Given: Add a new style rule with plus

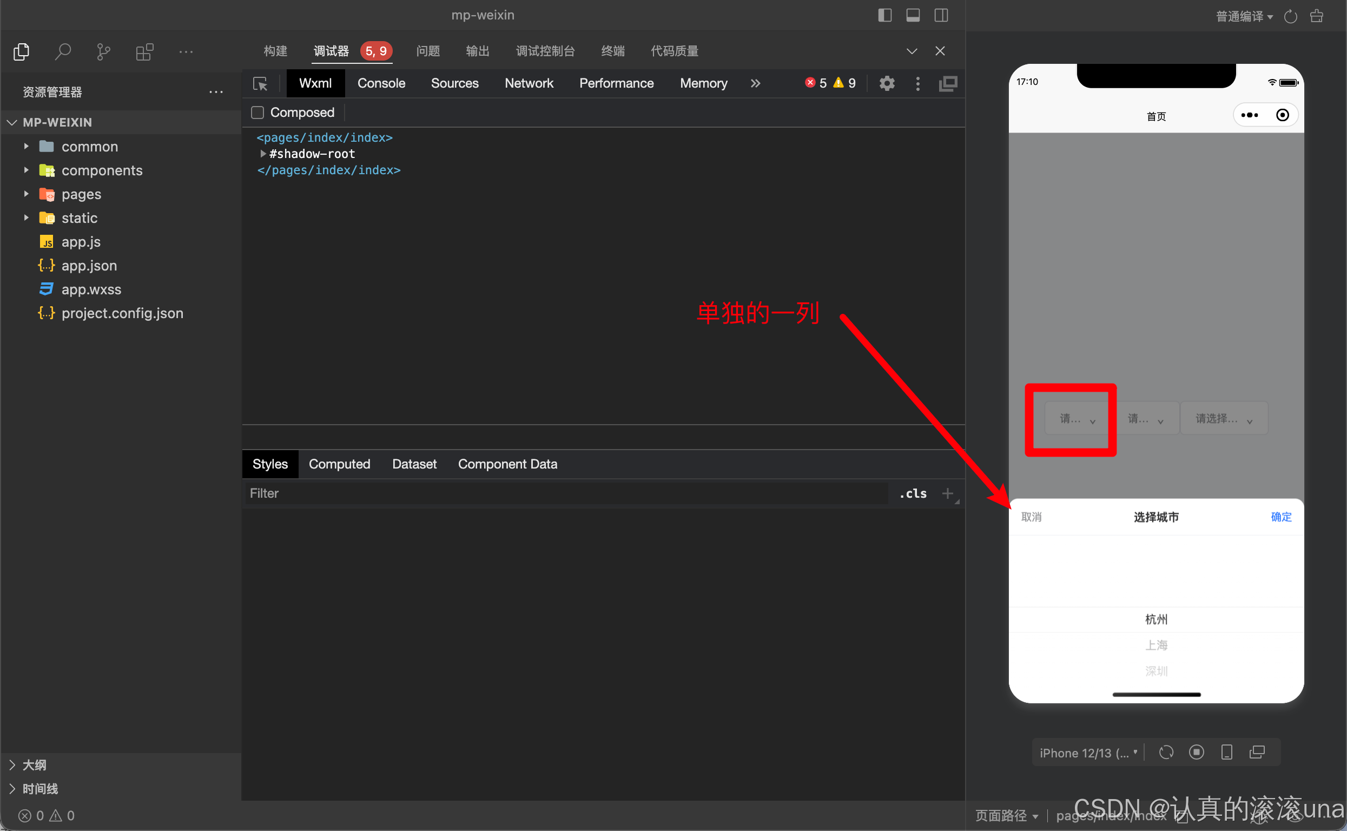Looking at the screenshot, I should [x=947, y=493].
